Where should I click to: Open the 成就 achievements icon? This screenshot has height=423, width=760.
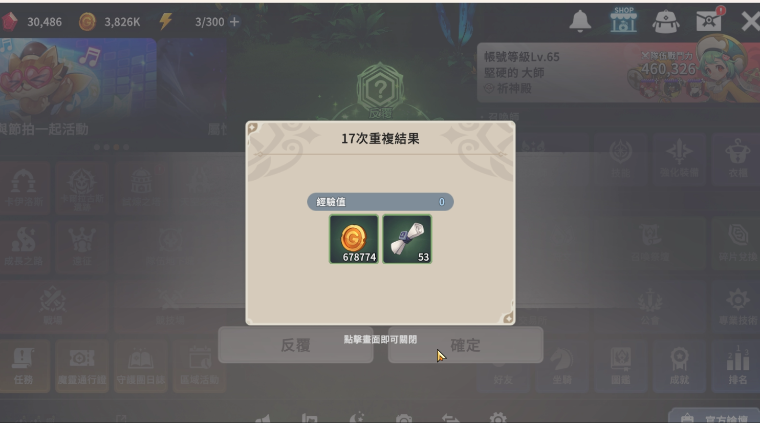[679, 365]
